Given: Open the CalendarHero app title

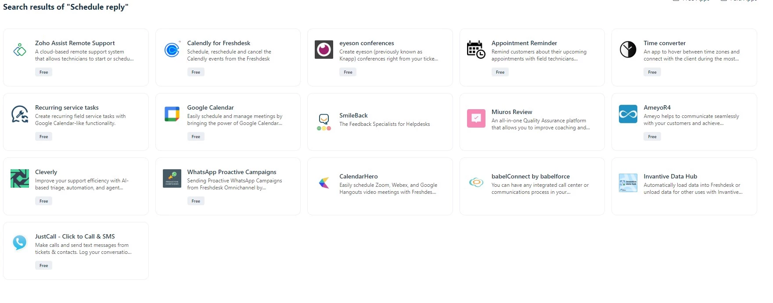Looking at the screenshot, I should (x=359, y=176).
